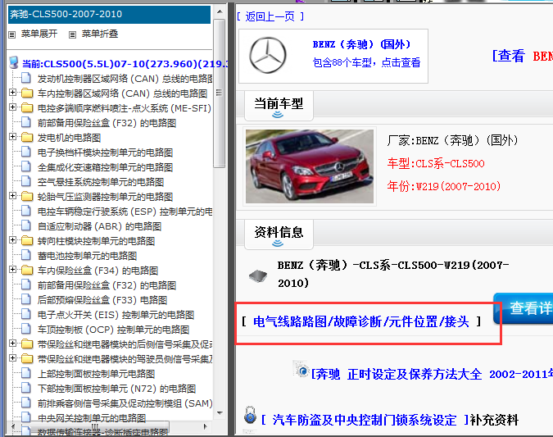Screen dimensions: 553x437
Task: Select the 资料信息 tab
Action: tap(279, 234)
